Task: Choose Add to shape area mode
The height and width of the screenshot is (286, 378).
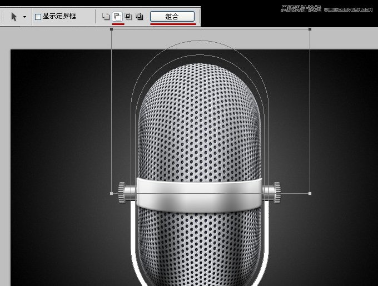Action: [x=106, y=16]
